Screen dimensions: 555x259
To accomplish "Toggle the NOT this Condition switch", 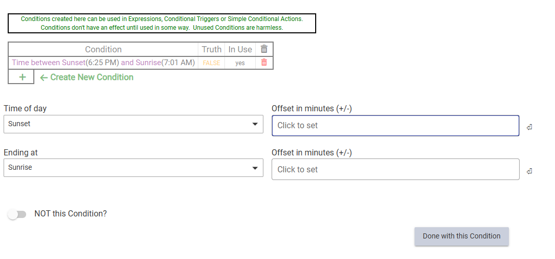I will tap(17, 214).
